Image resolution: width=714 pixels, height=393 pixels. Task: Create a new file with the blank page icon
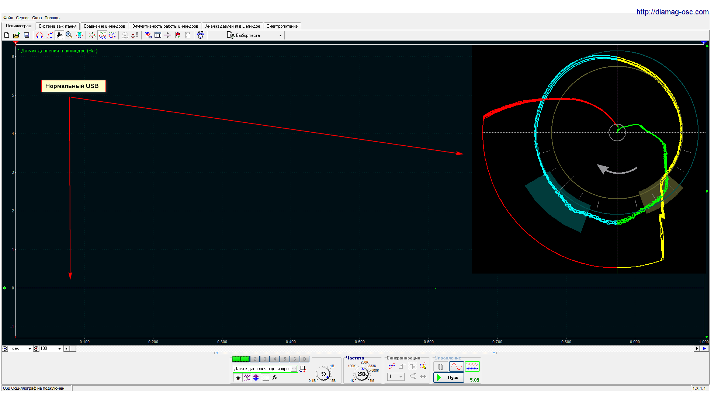7,35
